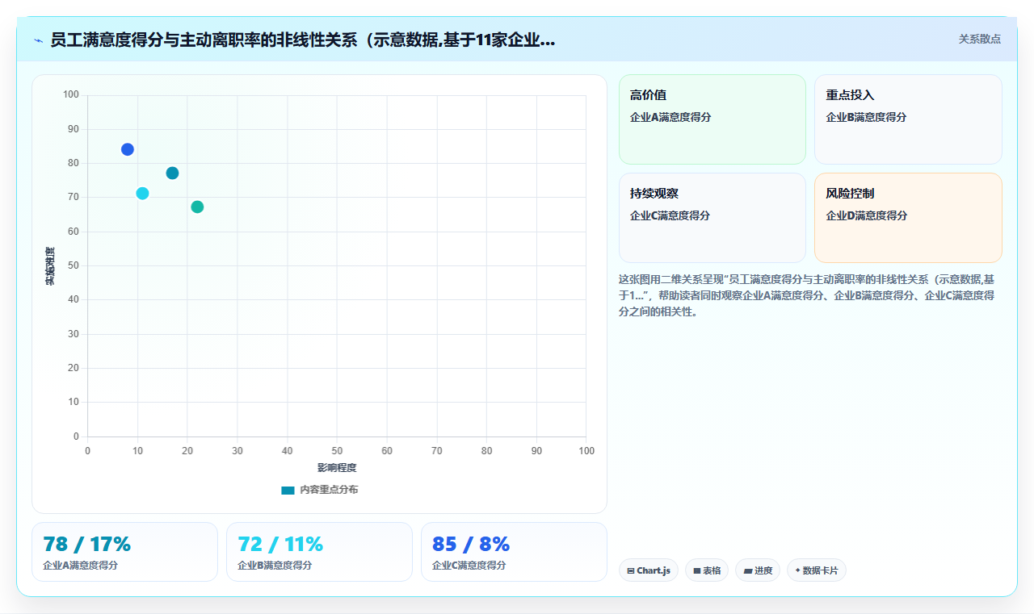The image size is (1034, 614).
Task: Click the 72 / 11% stat card
Action: (319, 552)
